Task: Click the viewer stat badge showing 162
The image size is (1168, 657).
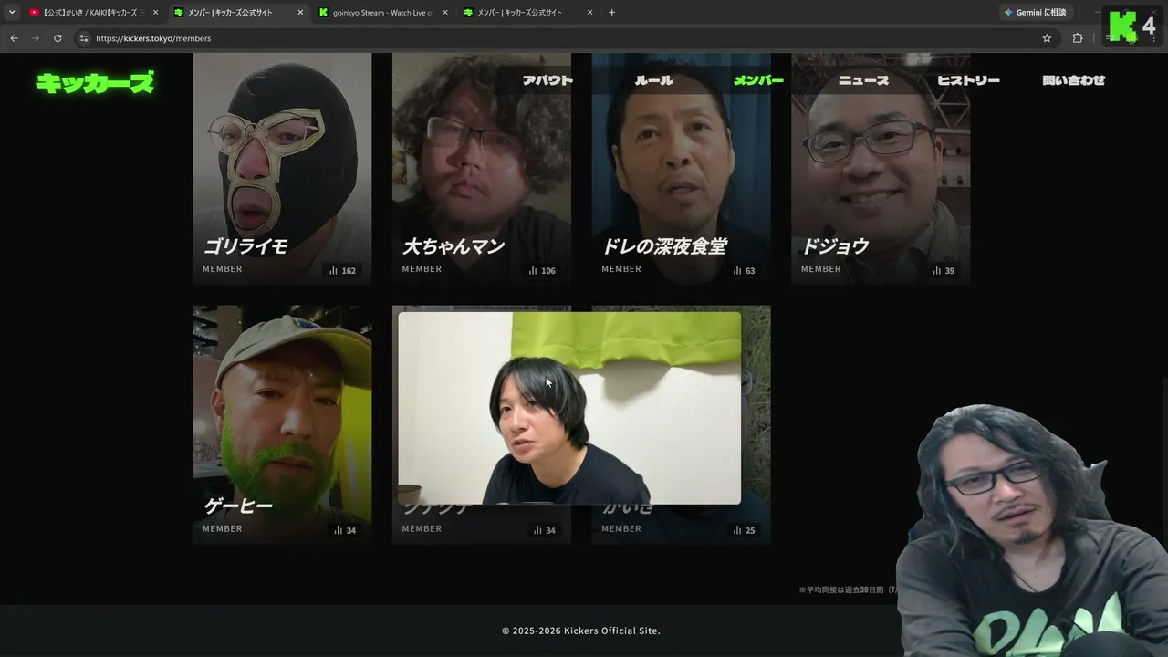Action: pyautogui.click(x=342, y=270)
